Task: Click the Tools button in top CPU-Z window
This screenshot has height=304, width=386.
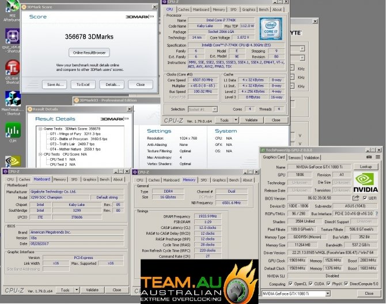Action: [224, 120]
